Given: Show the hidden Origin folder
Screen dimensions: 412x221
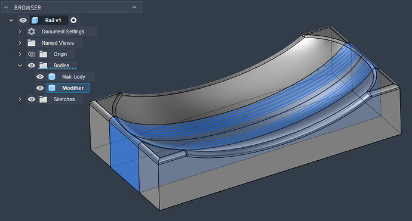Looking at the screenshot, I should tap(32, 54).
